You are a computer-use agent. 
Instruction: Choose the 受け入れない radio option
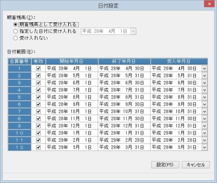[x=15, y=38]
